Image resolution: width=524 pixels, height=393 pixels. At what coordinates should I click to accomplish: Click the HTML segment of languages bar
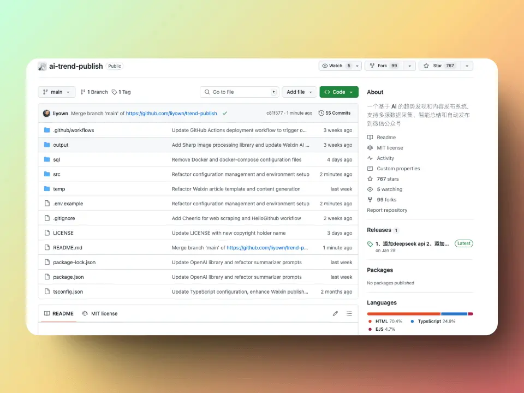(403, 314)
